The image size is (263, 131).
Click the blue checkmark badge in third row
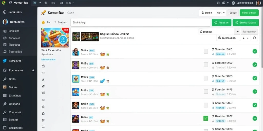coord(102,81)
